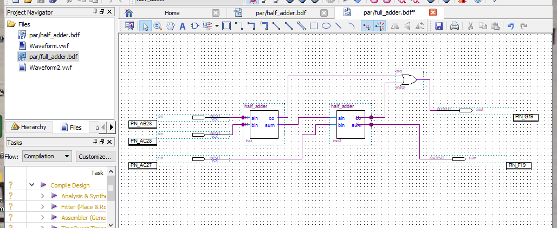The width and height of the screenshot is (557, 228).
Task: Cut with the scissors icon
Action: point(470,26)
